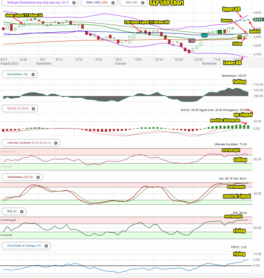Click the 10/2 date axis label
Screen dimensions: 264x278
click(x=118, y=60)
